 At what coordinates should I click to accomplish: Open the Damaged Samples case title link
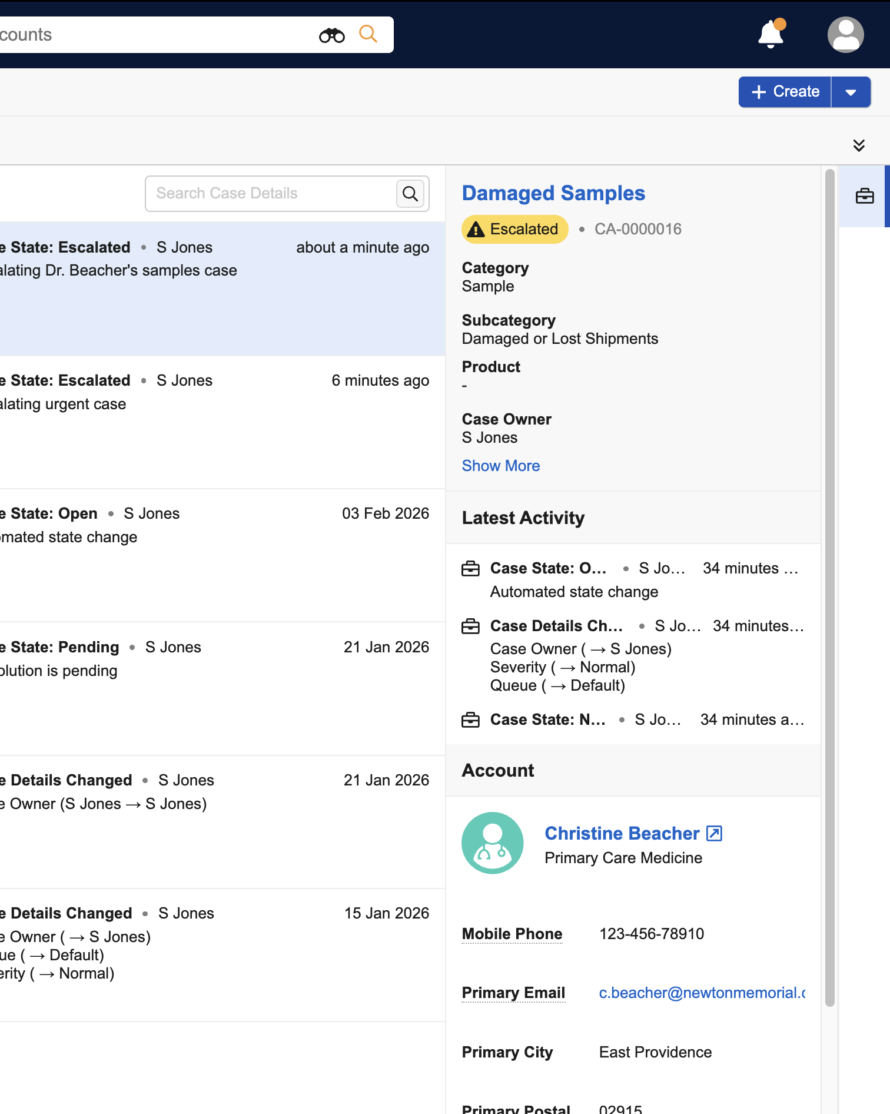tap(553, 193)
